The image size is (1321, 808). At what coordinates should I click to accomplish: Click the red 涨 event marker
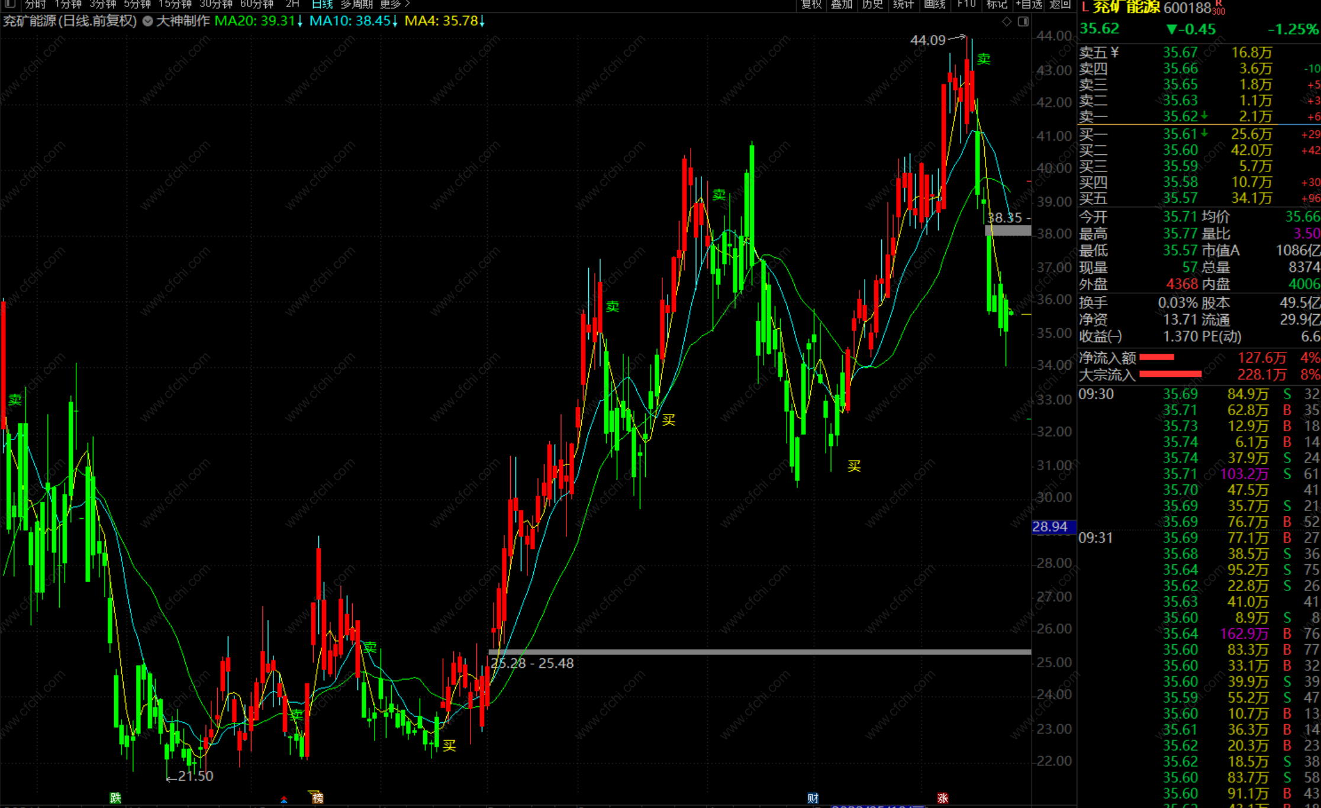(943, 798)
